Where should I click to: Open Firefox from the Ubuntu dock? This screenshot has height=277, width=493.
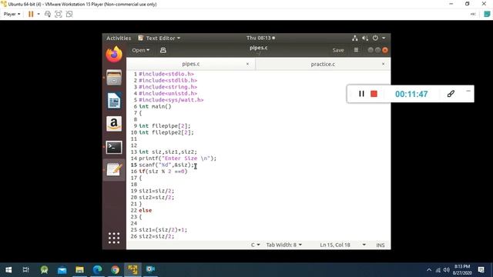(x=114, y=55)
